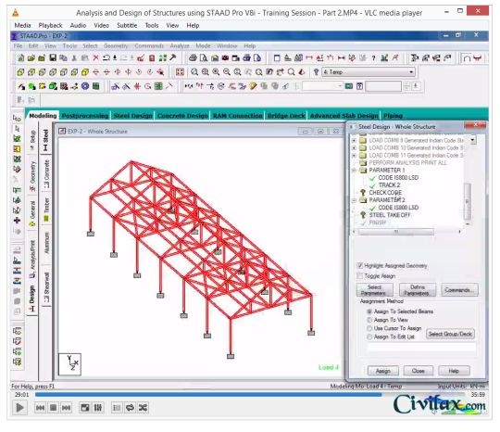Select Assign To View radio button
500x432 pixels.
pos(369,320)
